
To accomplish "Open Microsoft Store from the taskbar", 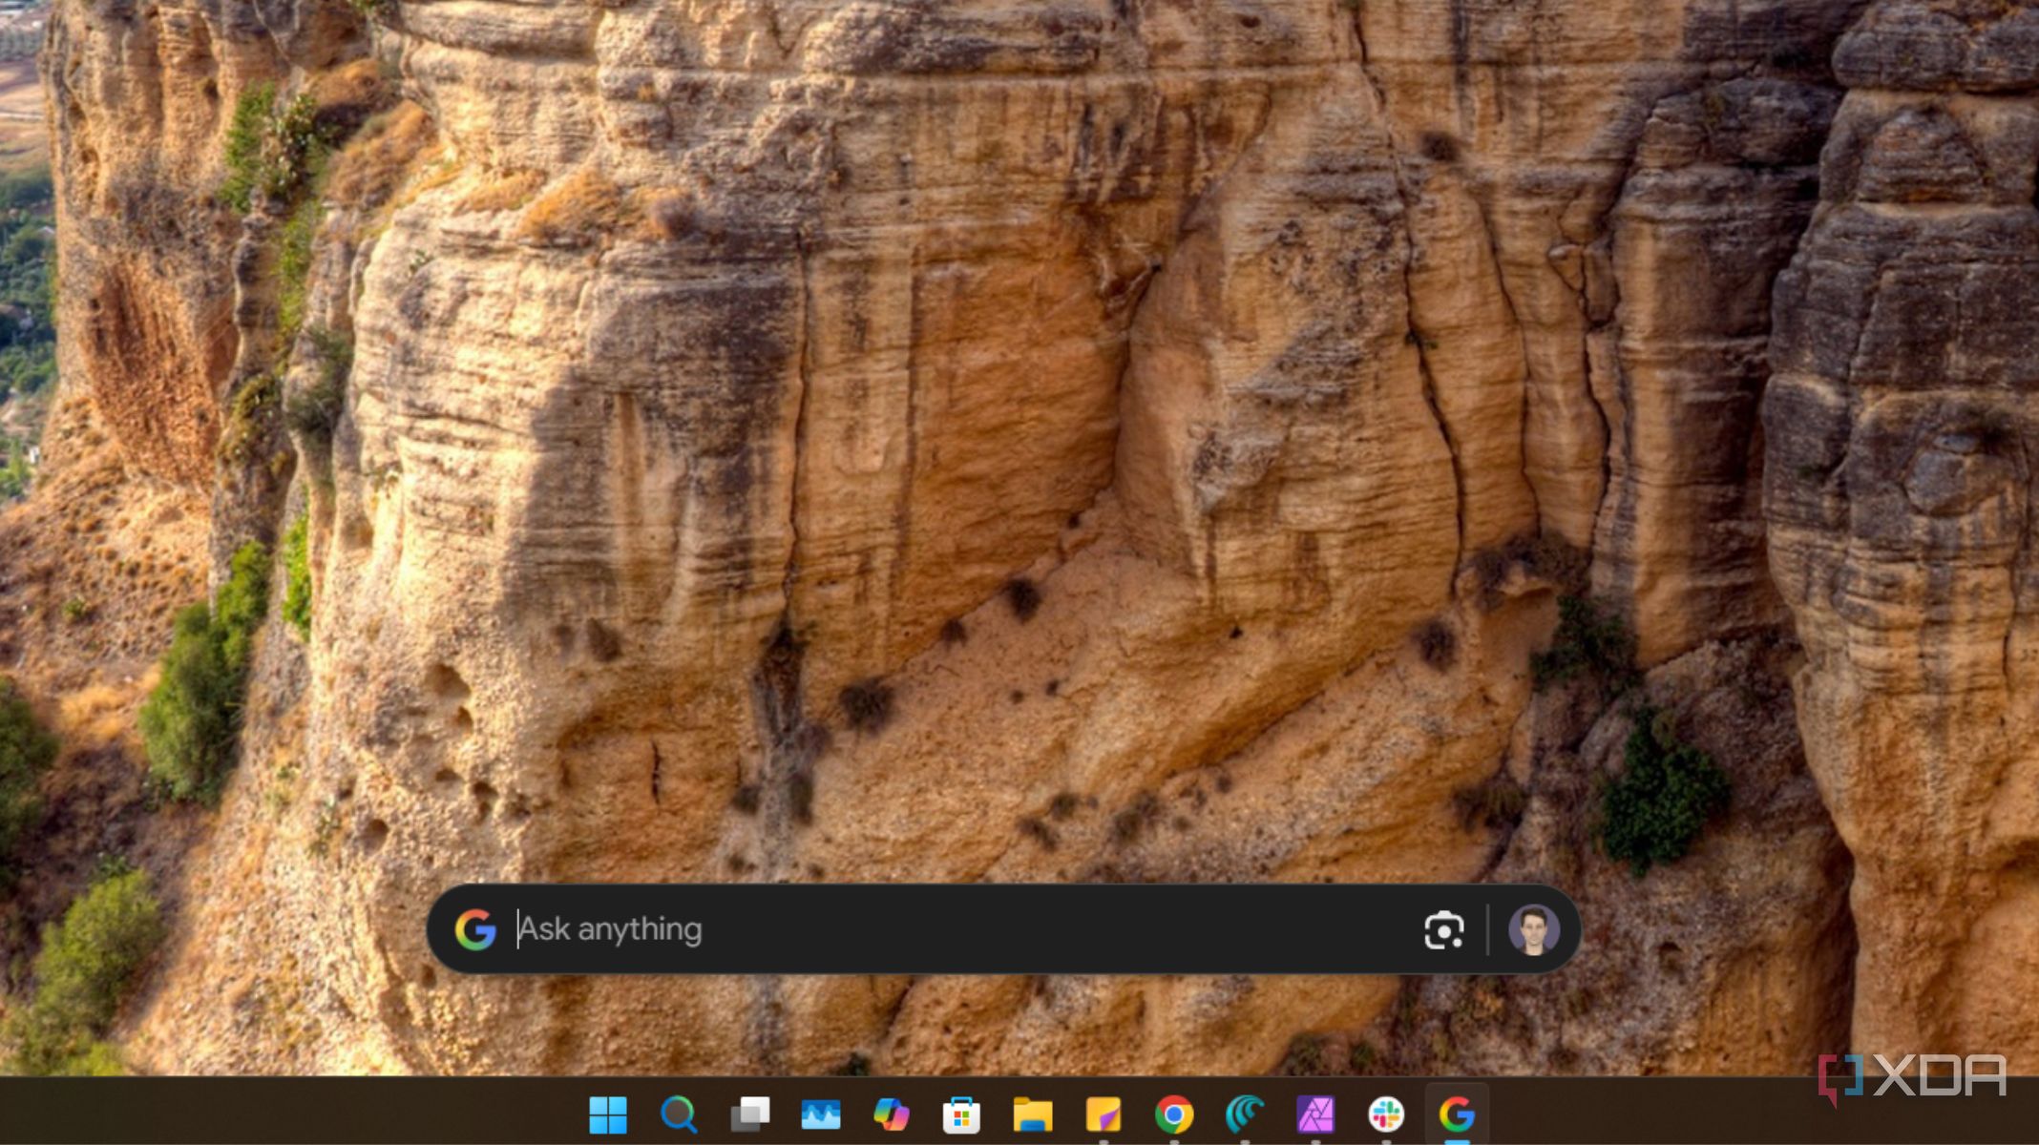I will tap(961, 1114).
